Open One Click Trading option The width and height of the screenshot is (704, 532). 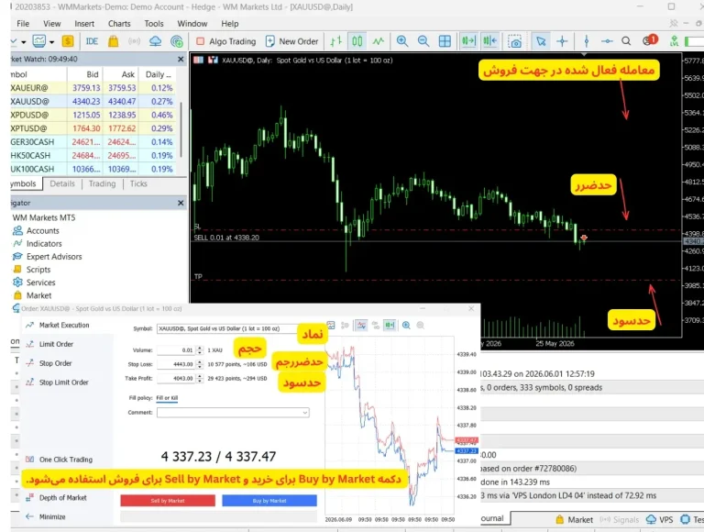66,460
